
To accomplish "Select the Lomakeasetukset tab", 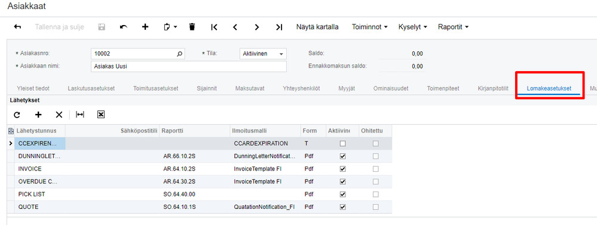I will 549,88.
